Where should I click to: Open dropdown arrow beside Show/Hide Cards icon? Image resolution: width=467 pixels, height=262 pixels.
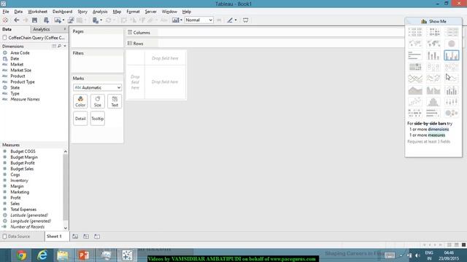(x=181, y=20)
